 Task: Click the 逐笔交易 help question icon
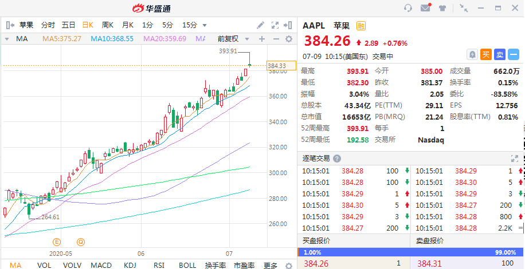click(x=337, y=159)
